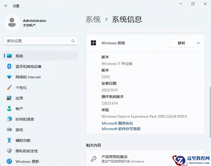Click the Privacy shield icon

9,151
